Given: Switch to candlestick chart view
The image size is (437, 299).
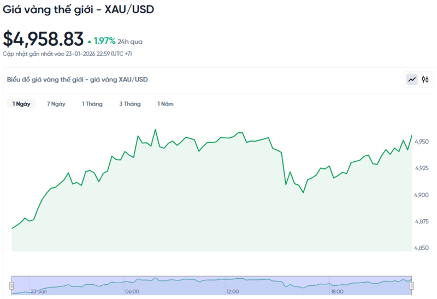Looking at the screenshot, I should (x=425, y=80).
